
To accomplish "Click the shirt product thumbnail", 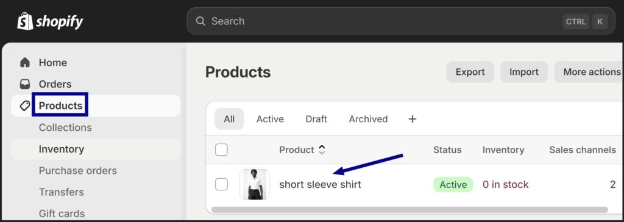I will tap(255, 184).
